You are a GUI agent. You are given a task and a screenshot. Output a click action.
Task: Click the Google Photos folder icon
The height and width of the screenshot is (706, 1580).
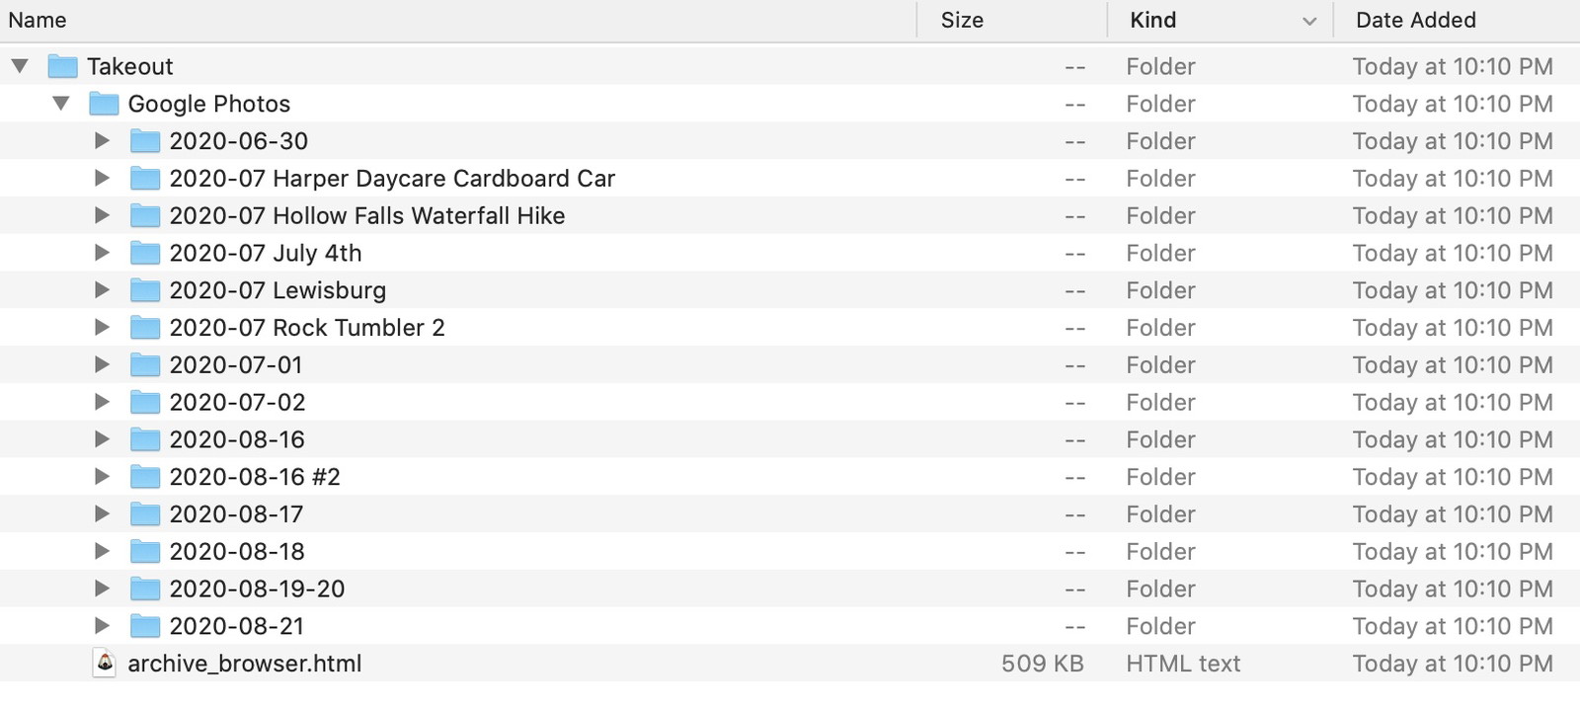click(104, 104)
